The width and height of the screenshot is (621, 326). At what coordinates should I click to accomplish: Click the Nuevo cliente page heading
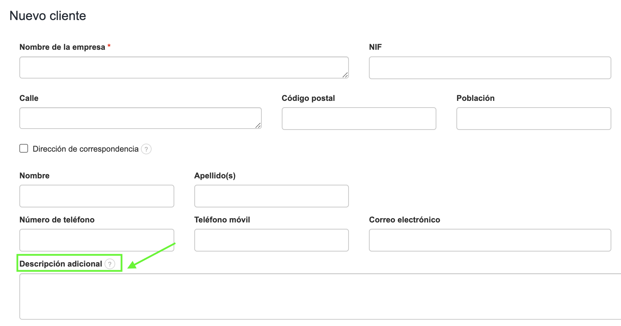(48, 16)
